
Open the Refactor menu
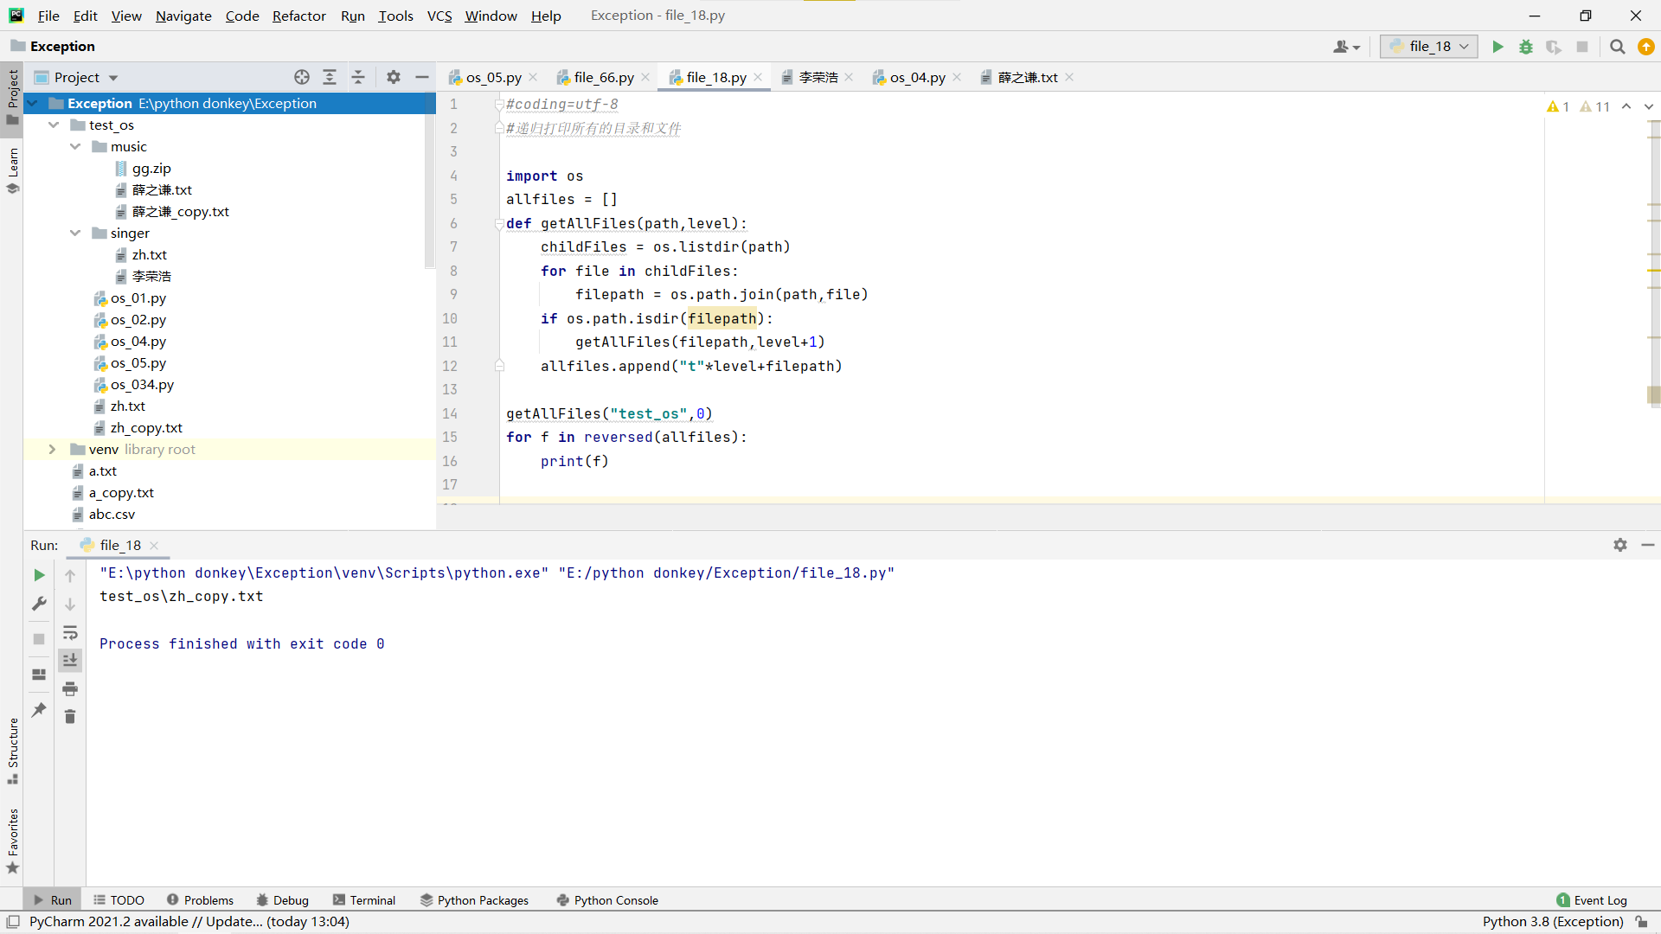[x=298, y=16]
